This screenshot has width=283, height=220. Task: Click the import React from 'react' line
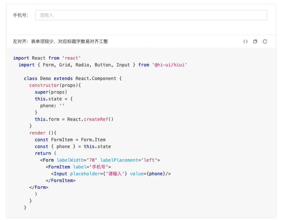coord(47,58)
